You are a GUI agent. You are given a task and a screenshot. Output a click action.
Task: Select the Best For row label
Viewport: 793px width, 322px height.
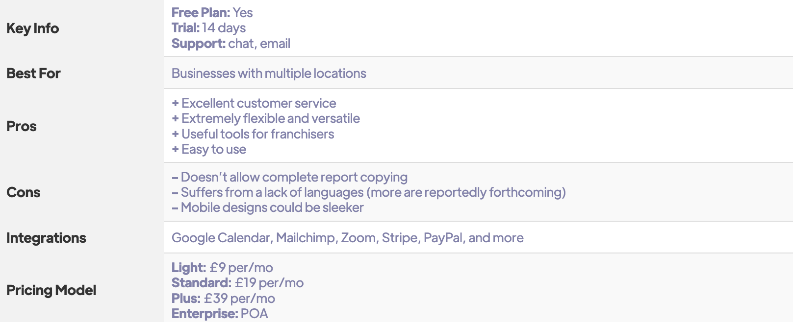point(33,73)
